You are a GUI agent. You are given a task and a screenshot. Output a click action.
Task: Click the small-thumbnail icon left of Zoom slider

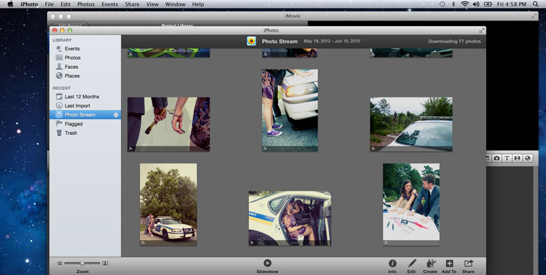click(x=60, y=263)
